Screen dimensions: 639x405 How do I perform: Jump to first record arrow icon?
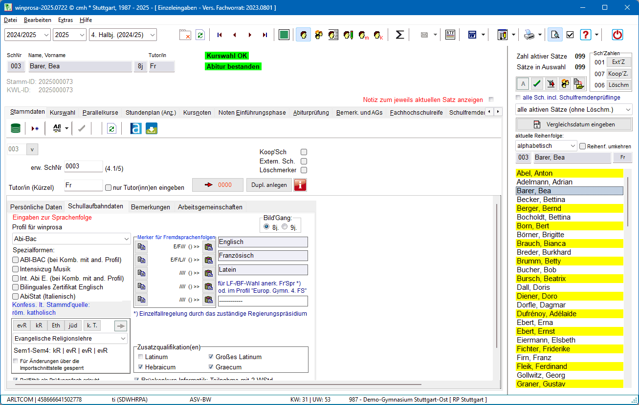(x=220, y=35)
